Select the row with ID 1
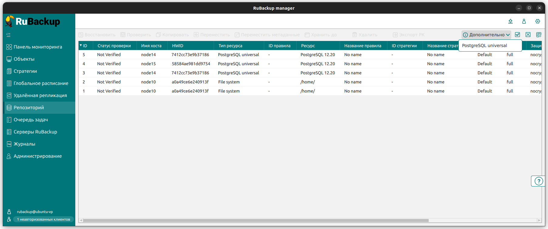This screenshot has height=229, width=548. pos(310,91)
